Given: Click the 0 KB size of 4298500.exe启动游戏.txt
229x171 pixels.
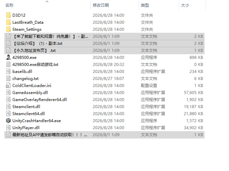Looking at the screenshot, I should point(199,64).
